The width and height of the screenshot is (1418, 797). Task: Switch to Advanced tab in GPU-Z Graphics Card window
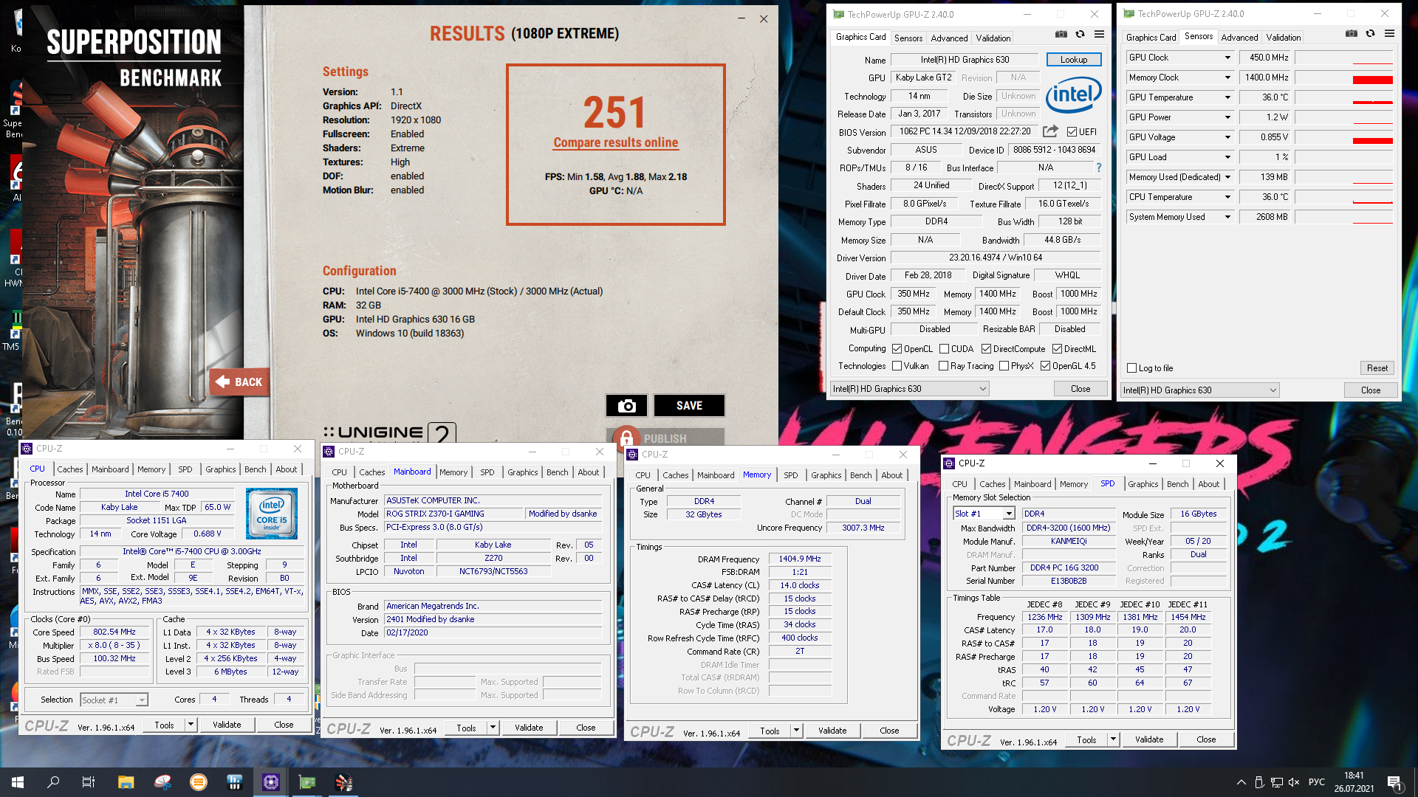click(949, 38)
